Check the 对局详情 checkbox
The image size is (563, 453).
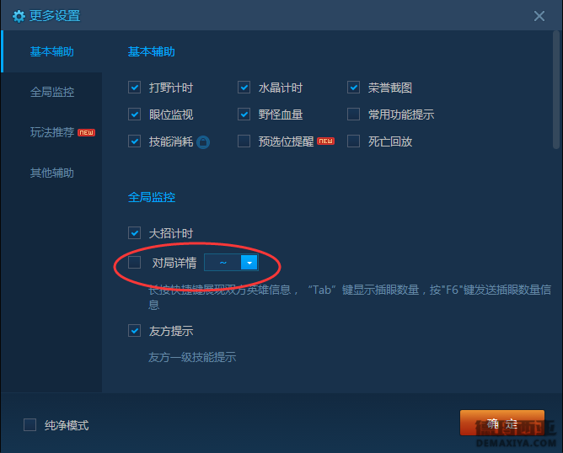pos(134,262)
